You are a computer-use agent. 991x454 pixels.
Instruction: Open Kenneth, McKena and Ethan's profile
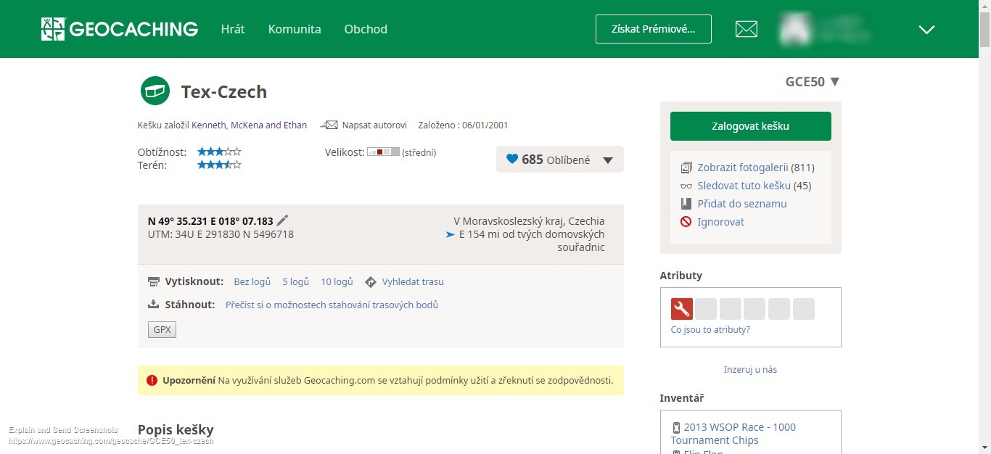coord(250,125)
